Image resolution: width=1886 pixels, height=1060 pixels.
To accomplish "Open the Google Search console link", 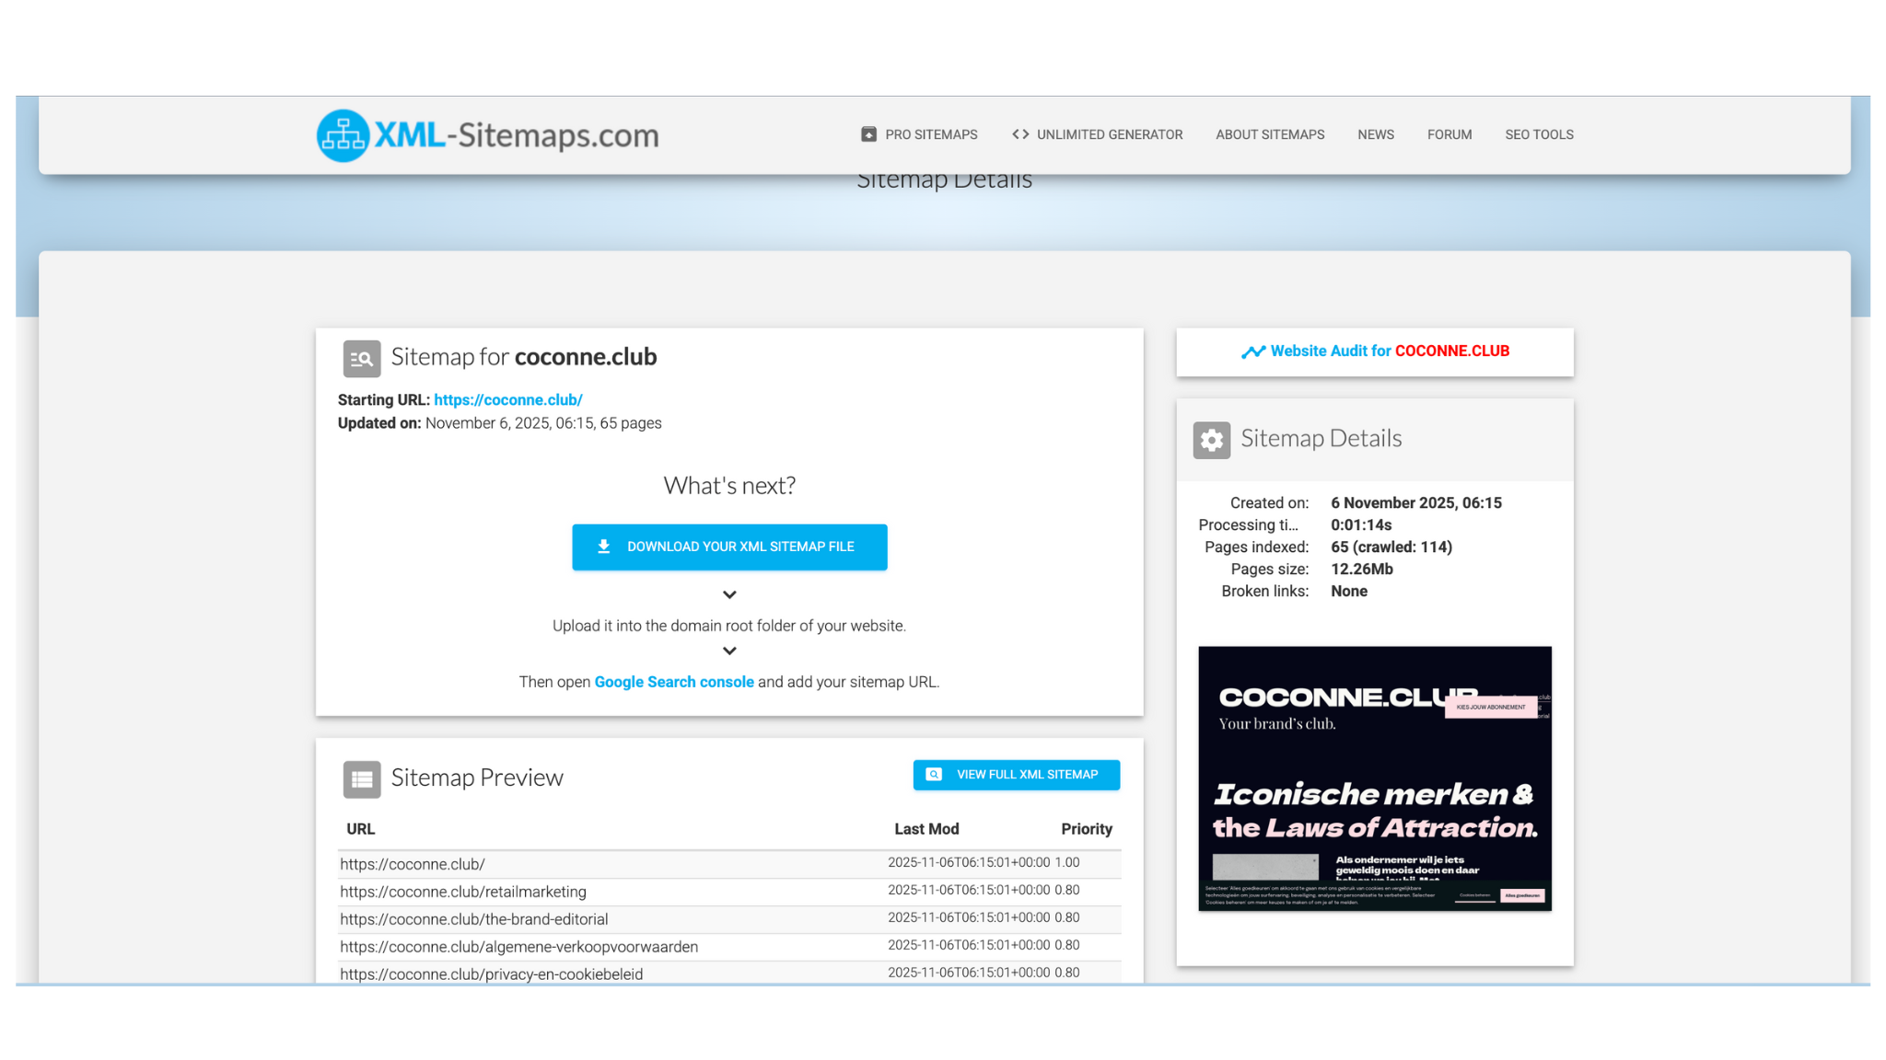I will pos(674,682).
